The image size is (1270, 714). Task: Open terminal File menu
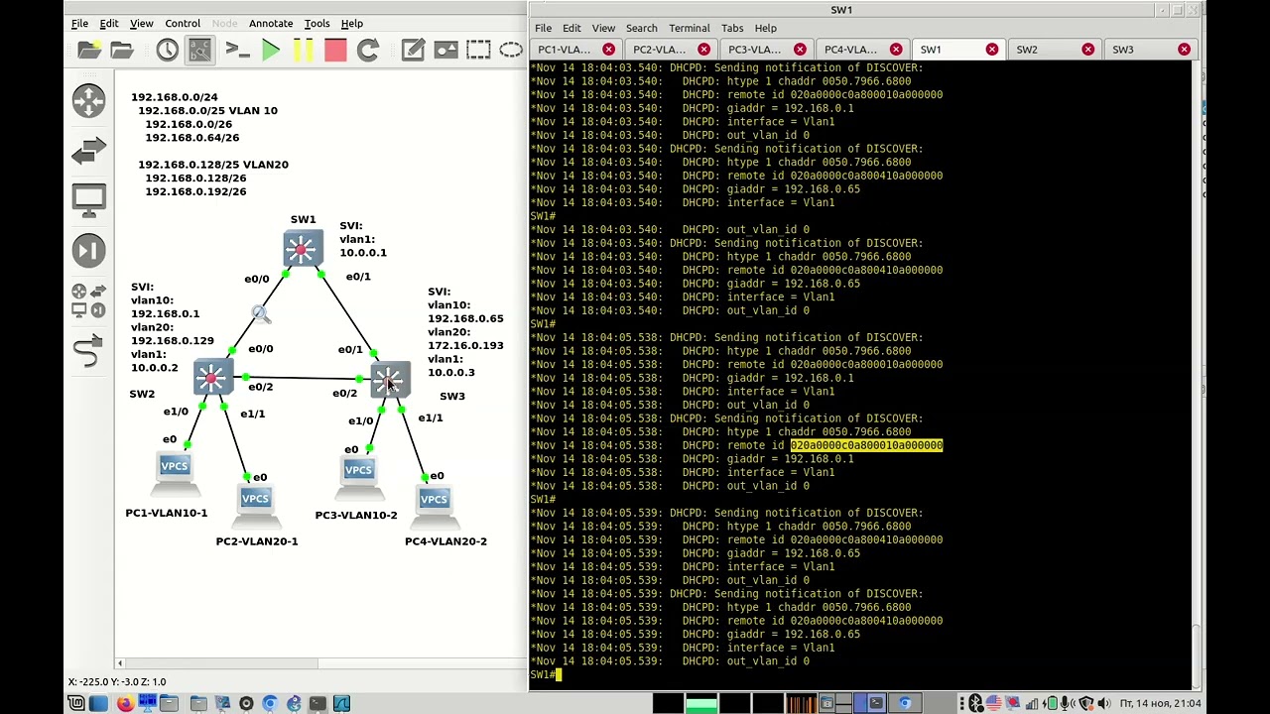(543, 28)
